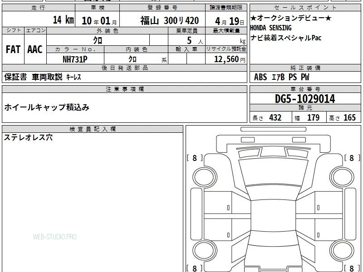Click the セールスポイント header
This screenshot has width=363, height=272.
pyautogui.click(x=305, y=8)
